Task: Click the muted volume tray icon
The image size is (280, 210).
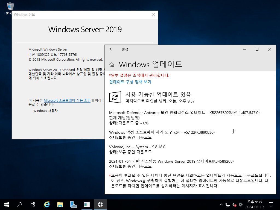Action: coord(234,205)
